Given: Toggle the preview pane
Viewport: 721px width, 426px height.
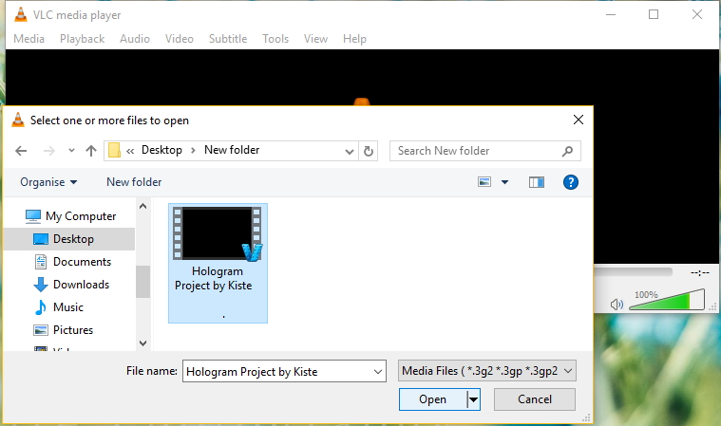Looking at the screenshot, I should coord(537,182).
